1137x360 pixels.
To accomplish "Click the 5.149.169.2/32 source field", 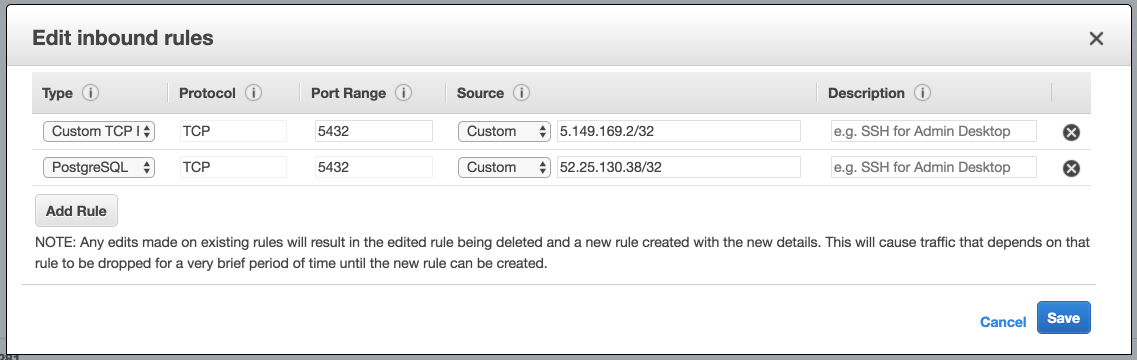I will (x=678, y=131).
